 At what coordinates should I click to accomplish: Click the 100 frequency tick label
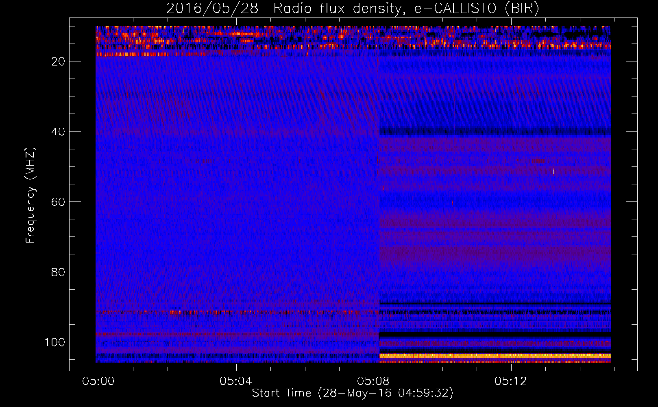[55, 342]
